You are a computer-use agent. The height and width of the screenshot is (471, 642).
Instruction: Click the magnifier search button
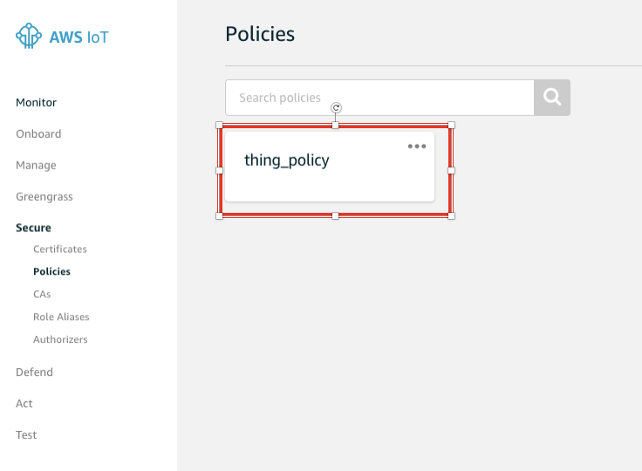click(x=552, y=98)
